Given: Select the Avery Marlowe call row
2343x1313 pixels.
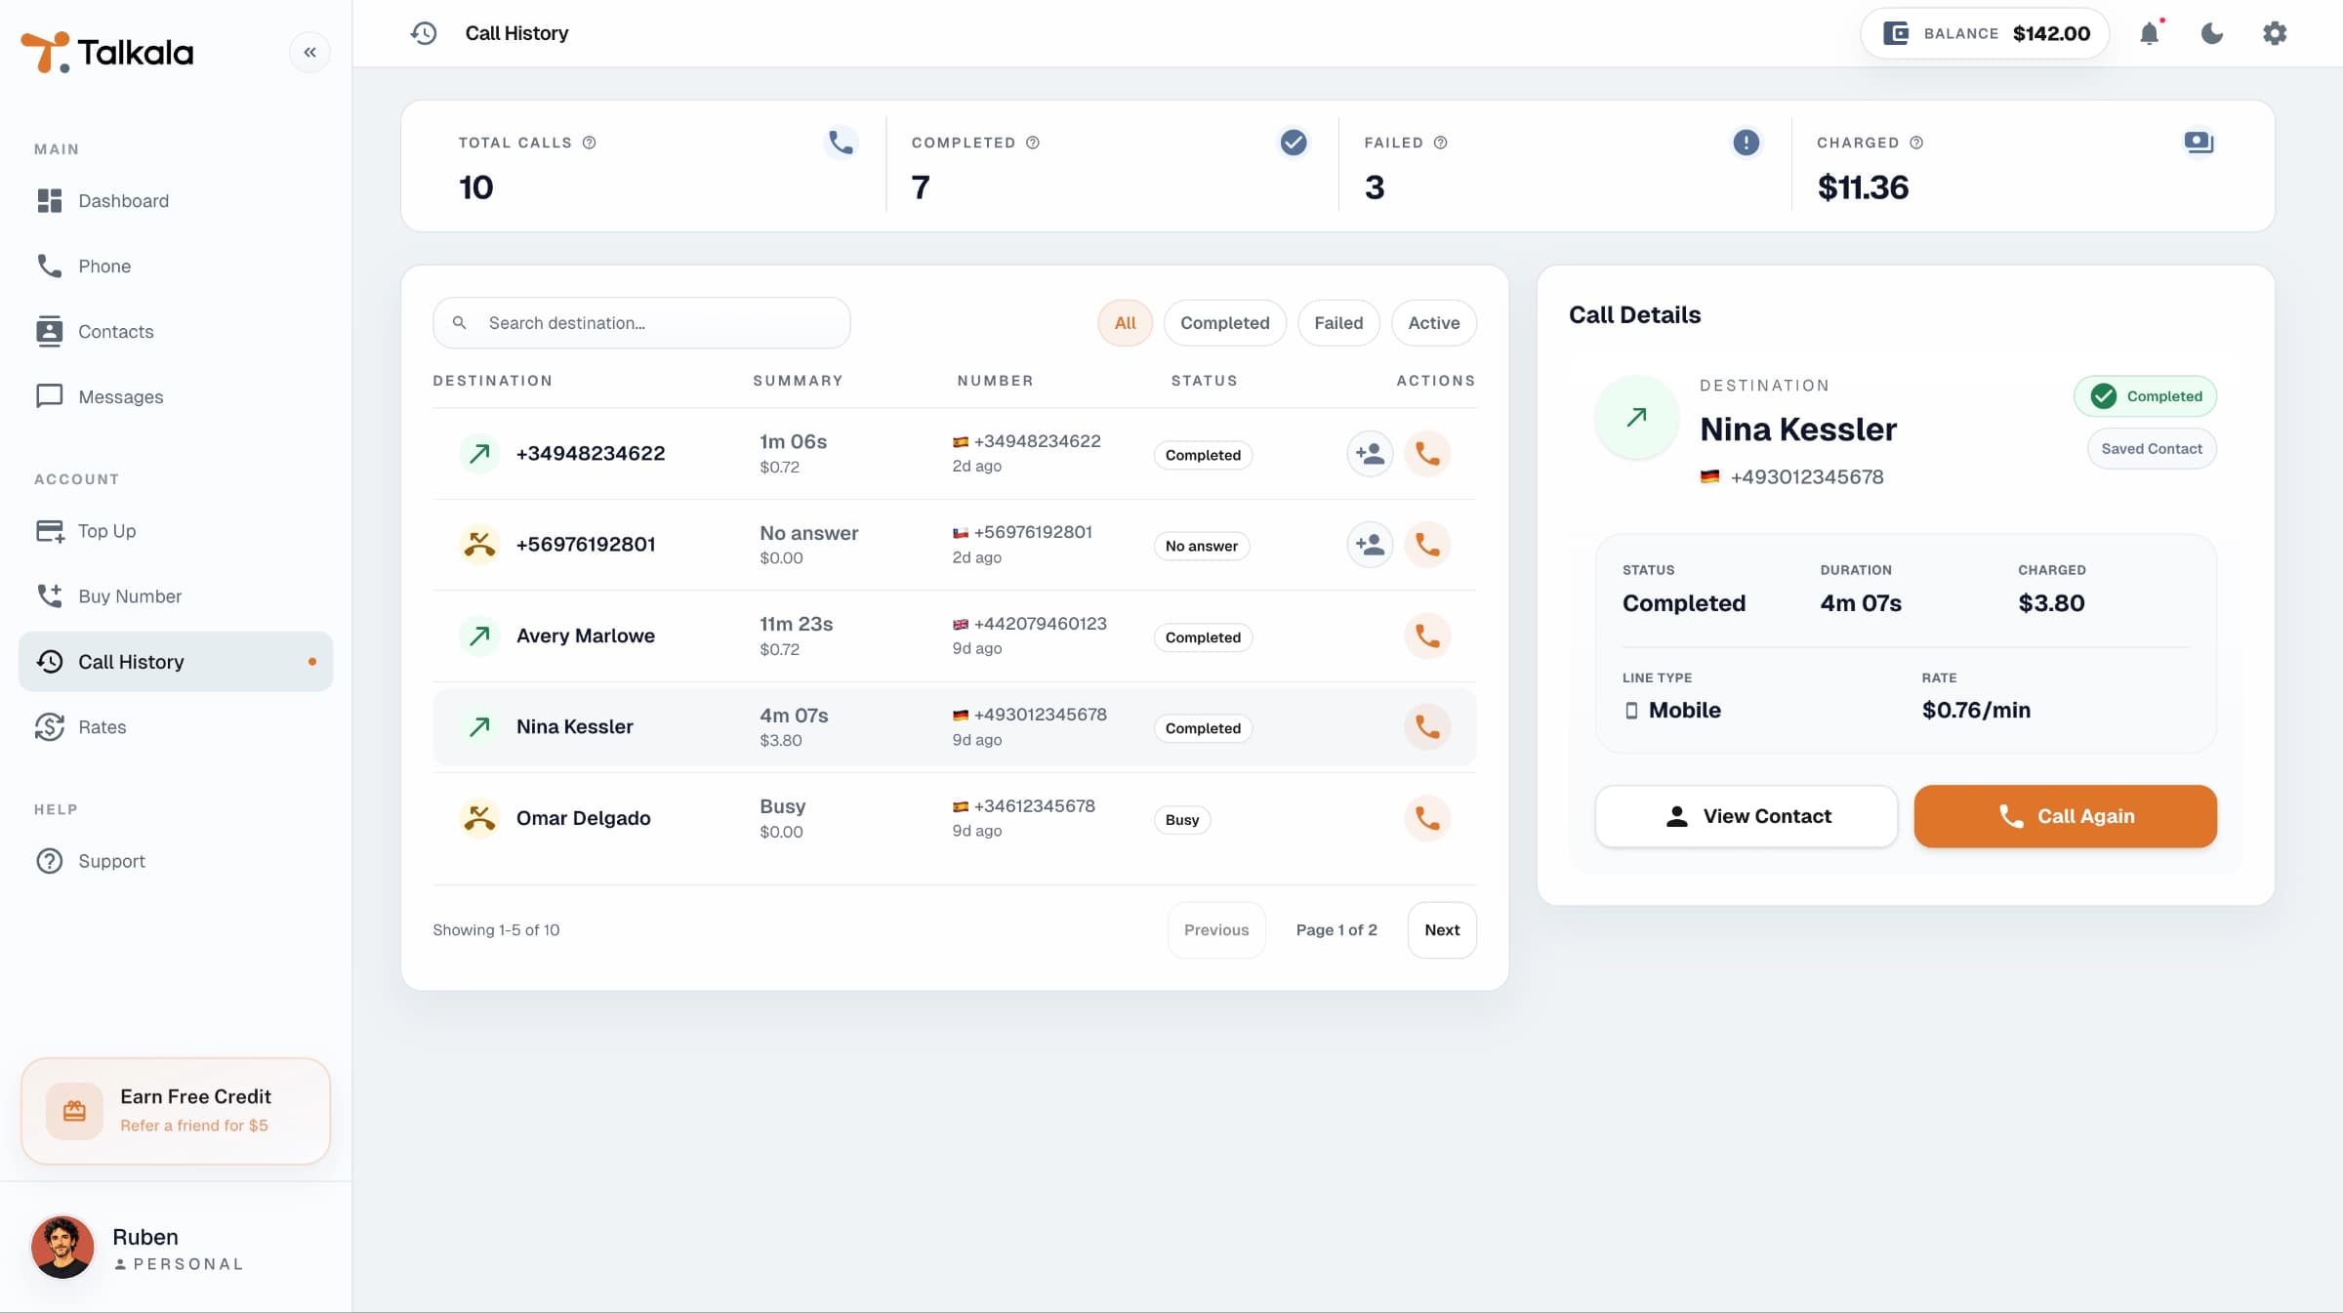Looking at the screenshot, I should click(955, 636).
